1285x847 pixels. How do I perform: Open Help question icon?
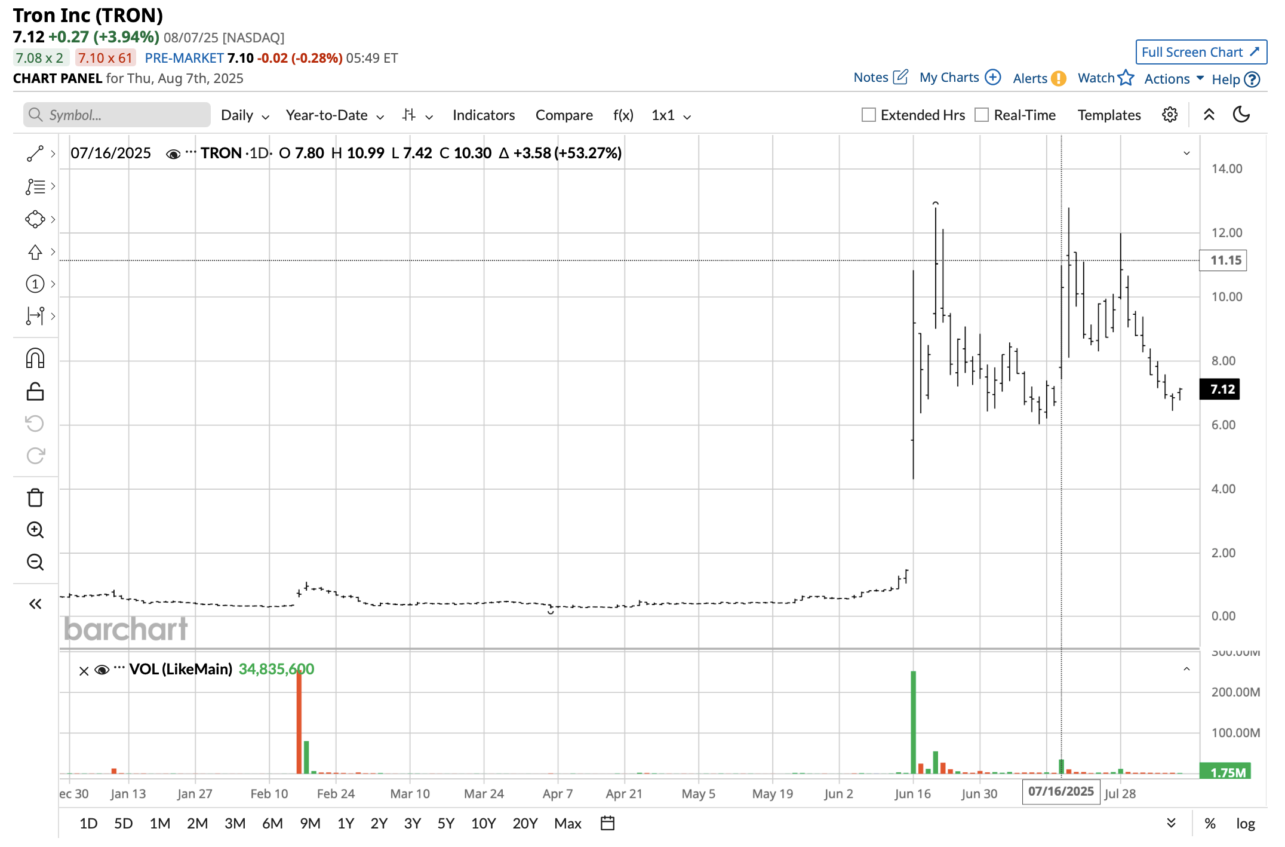(1235, 79)
